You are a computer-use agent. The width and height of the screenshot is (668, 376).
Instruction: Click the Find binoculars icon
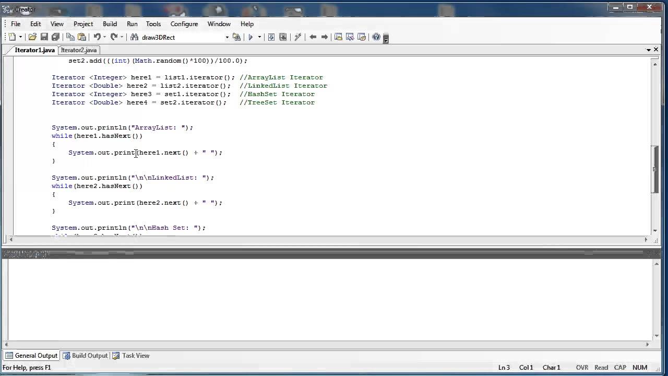point(134,37)
